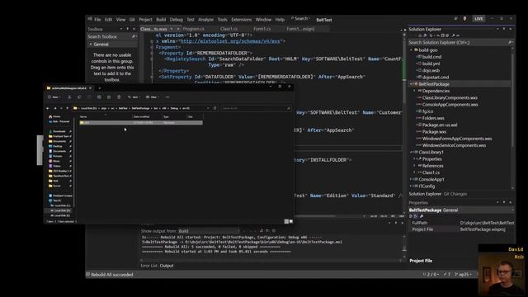Click the Paste icon in File Explorer toolbar

coord(89,97)
